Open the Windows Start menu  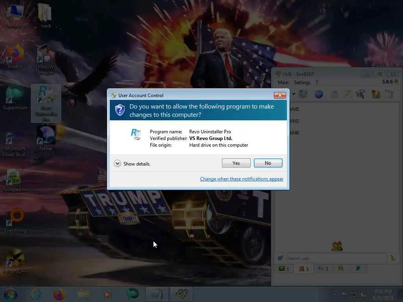(x=10, y=294)
